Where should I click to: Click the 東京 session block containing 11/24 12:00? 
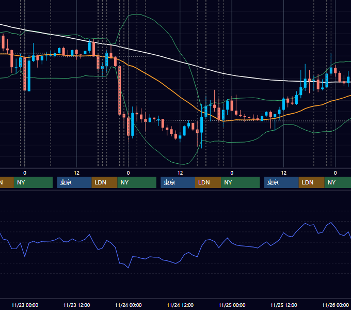tap(178, 182)
